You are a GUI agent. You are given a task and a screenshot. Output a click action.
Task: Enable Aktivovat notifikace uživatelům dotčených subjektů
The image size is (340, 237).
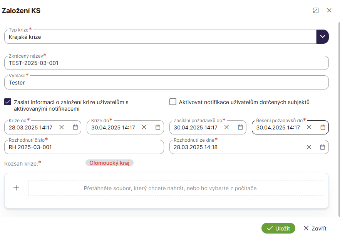coord(173,102)
